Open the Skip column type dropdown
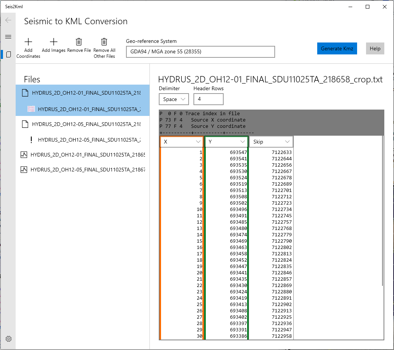Image resolution: width=394 pixels, height=350 pixels. pos(271,142)
